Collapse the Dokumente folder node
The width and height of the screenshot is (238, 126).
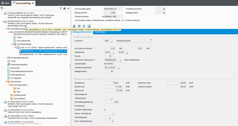[6, 82]
